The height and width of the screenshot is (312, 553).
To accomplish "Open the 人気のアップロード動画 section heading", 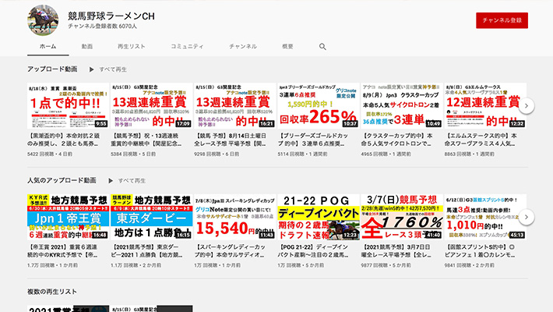I will 62,180.
